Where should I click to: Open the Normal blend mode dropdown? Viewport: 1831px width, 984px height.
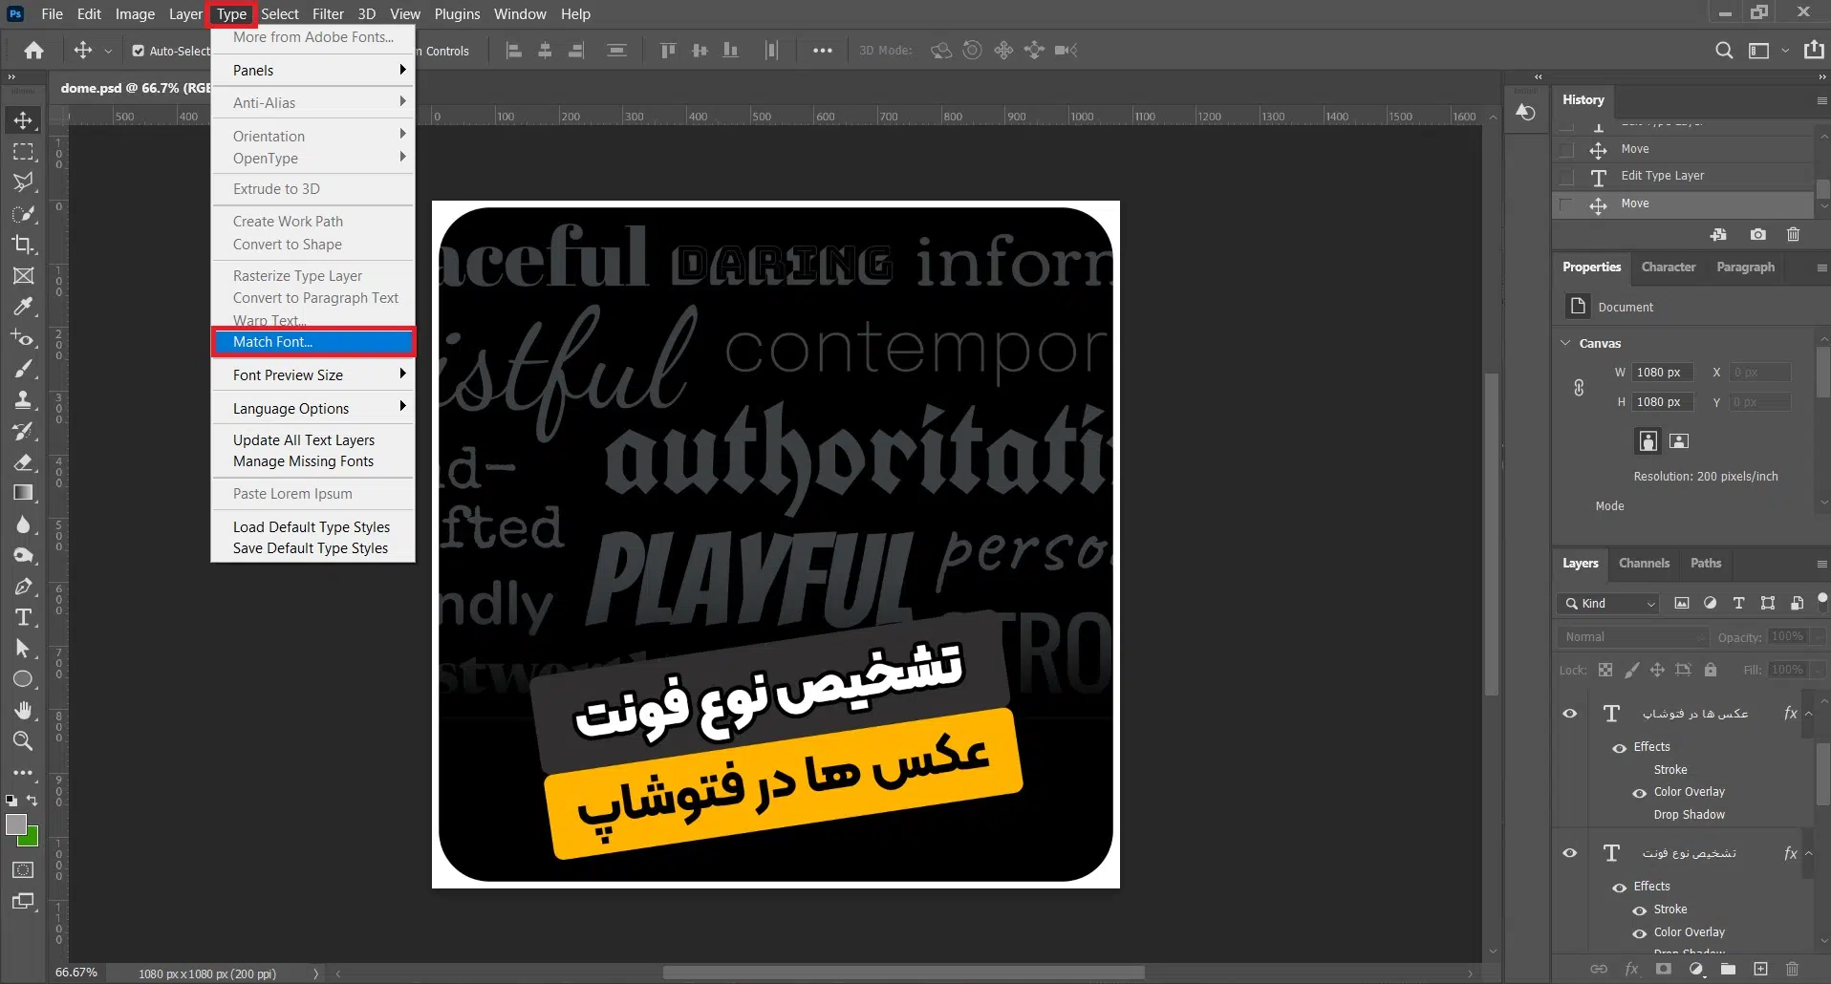coord(1631,637)
